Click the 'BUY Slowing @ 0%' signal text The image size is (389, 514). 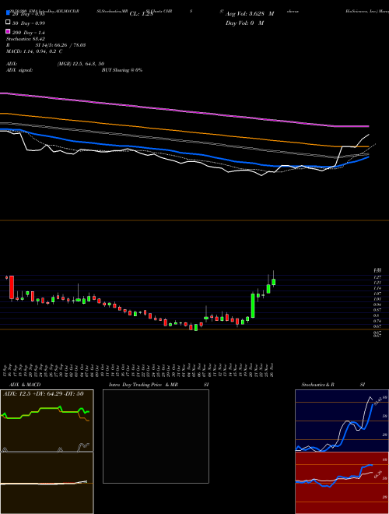pyautogui.click(x=122, y=70)
